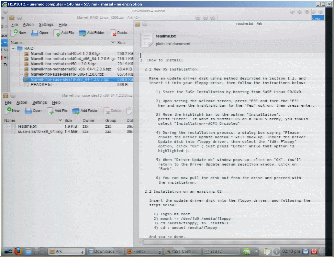Click the green updater system tray icon
Image resolution: width=334 pixels, height=257 pixels.
pos(246,252)
